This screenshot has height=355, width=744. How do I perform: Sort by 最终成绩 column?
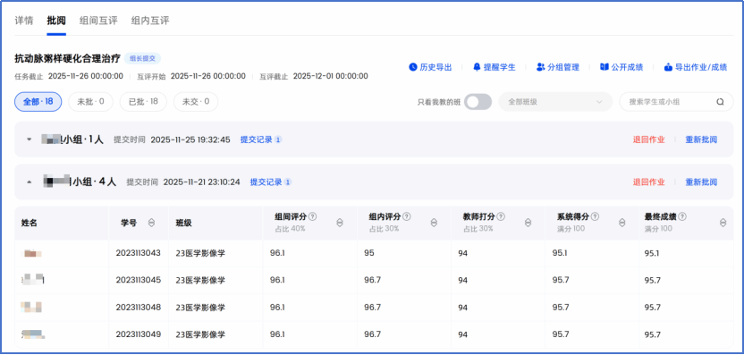point(723,223)
